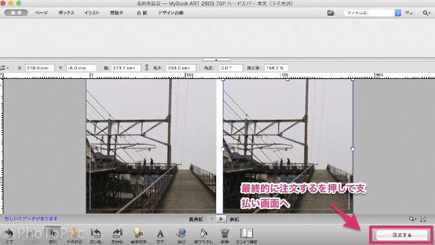Viewport: 435px width, 245px height.
Task: Choose the paint bucket fill tool
Action: click(203, 233)
